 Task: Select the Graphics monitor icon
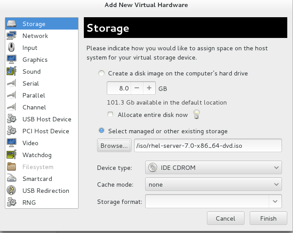coord(11,59)
